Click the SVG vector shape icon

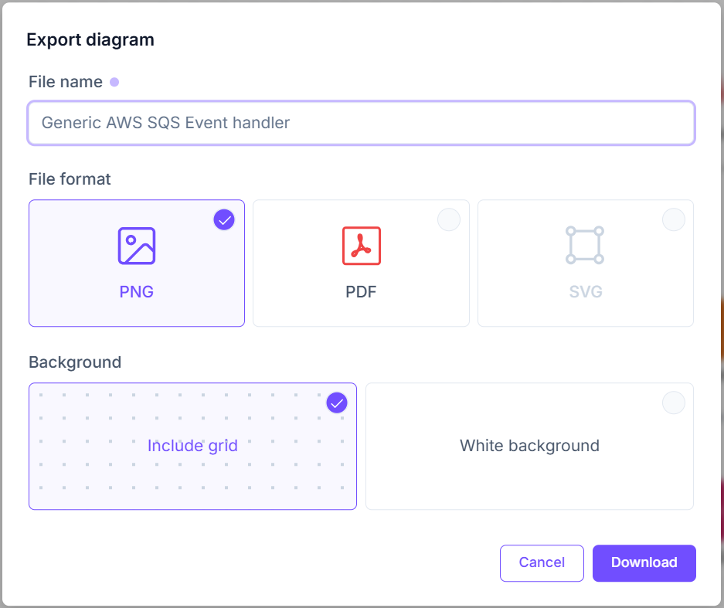pos(585,246)
